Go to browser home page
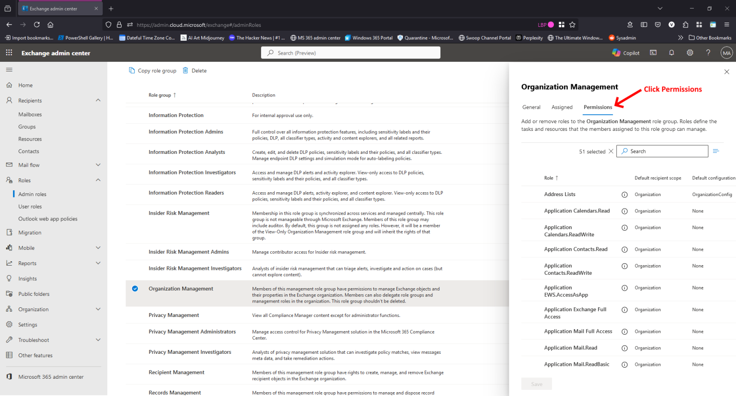 click(50, 24)
